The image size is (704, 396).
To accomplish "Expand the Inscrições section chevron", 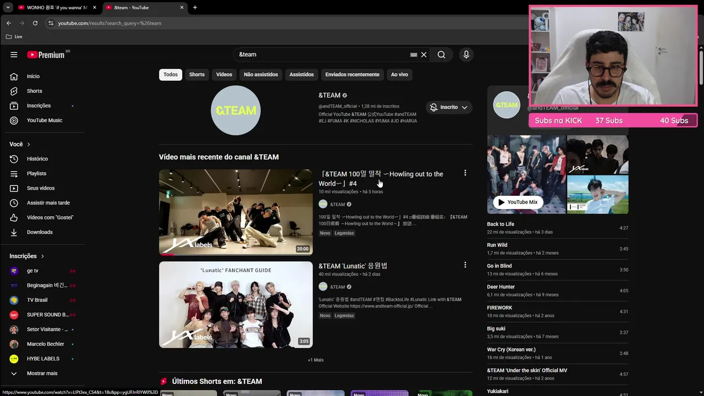I will point(42,256).
